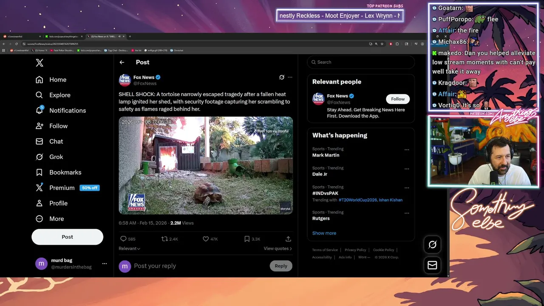Play the tortoise video thumbnail
This screenshot has width=544, height=306.
coord(206,165)
